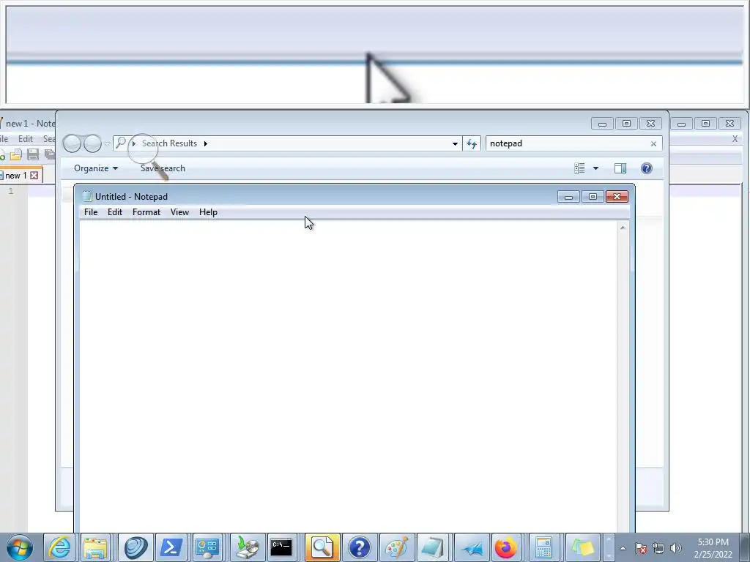This screenshot has height=562, width=750.
Task: Click the Open file icon in Notepad++ toolbar
Action: (x=16, y=154)
